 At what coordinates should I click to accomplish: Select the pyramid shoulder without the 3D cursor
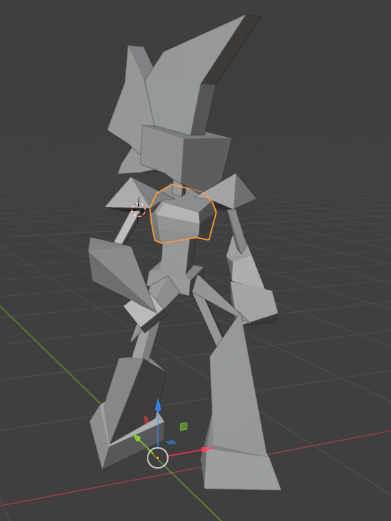(229, 191)
